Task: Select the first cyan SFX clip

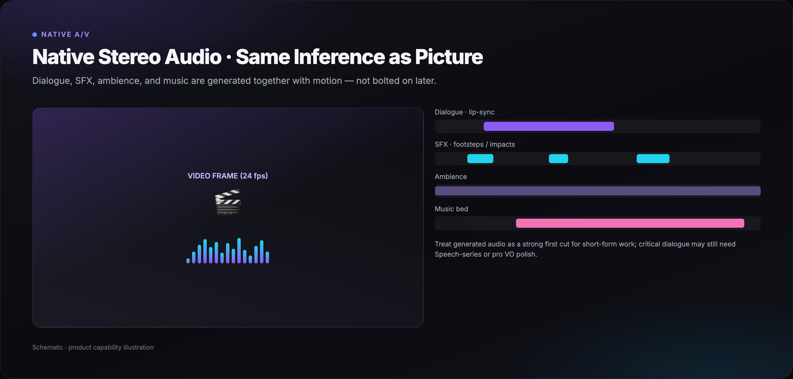Action: coord(480,159)
